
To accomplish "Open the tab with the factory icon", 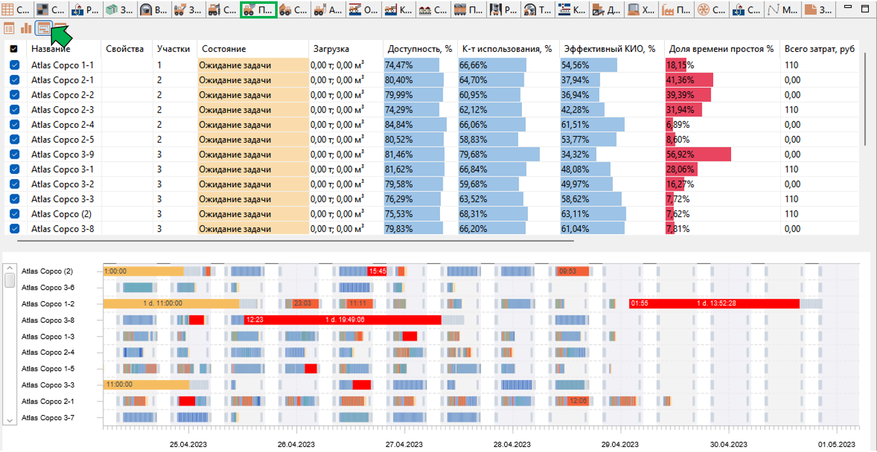I will point(677,10).
